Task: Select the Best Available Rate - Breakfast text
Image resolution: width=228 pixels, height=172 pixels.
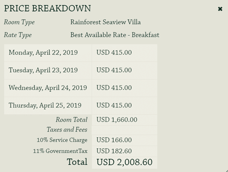Action: tap(115, 35)
